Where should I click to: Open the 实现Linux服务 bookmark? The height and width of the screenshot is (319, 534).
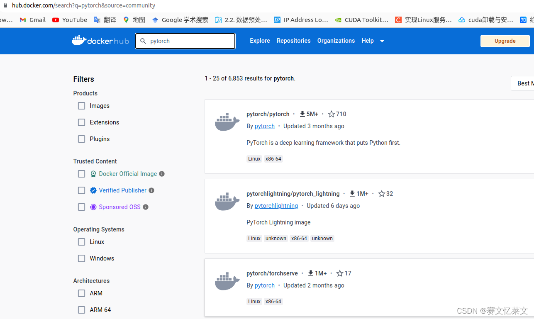coord(423,19)
